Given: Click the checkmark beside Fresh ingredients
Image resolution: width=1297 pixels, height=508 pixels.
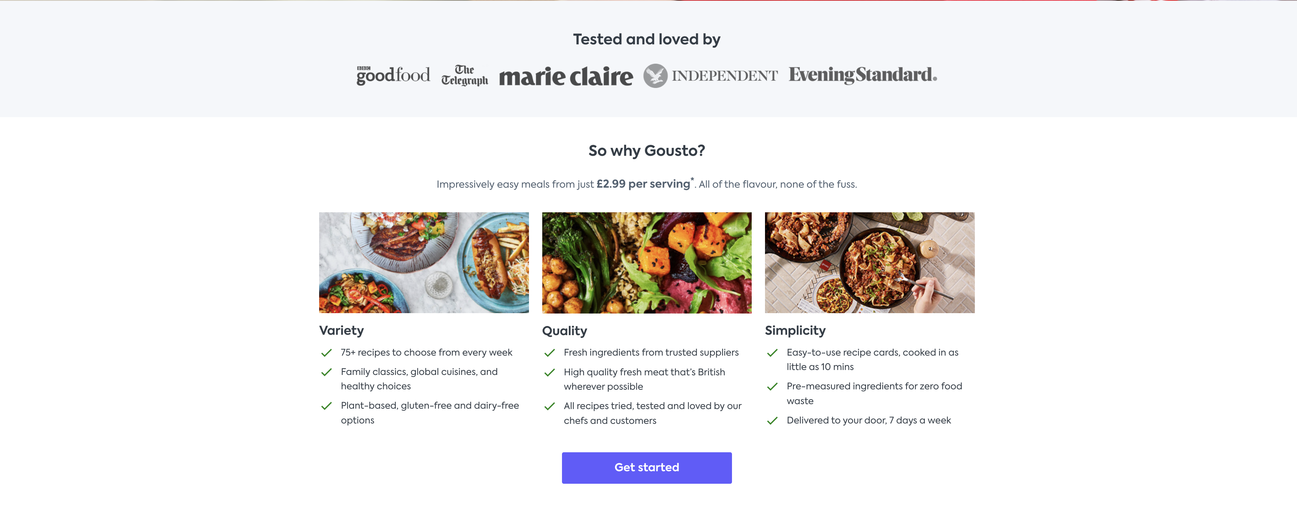Looking at the screenshot, I should click(x=549, y=353).
